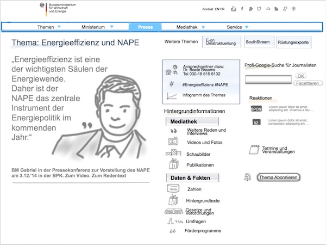
Task: Click the Reaktionen heading
Action: pyautogui.click(x=261, y=98)
